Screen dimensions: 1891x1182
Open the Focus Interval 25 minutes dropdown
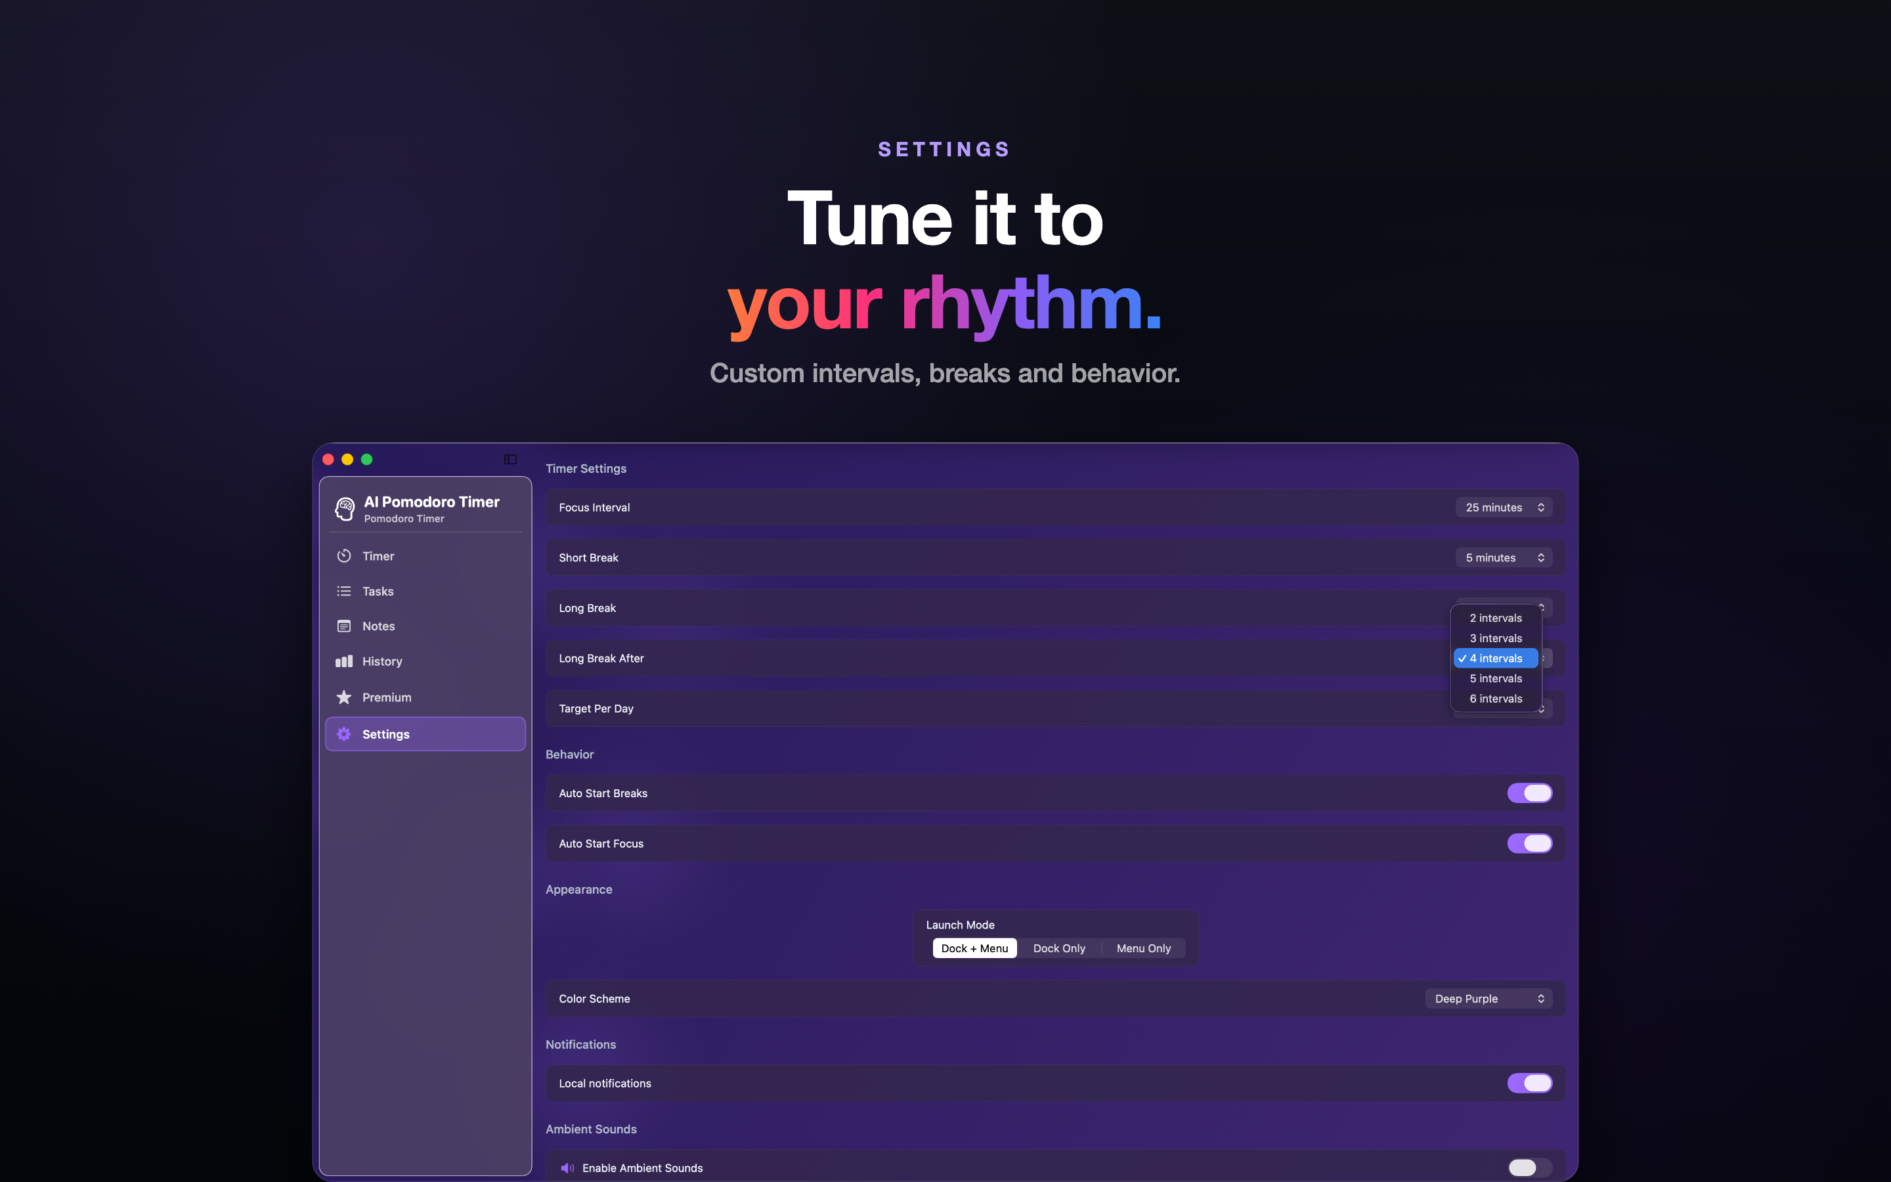tap(1504, 508)
